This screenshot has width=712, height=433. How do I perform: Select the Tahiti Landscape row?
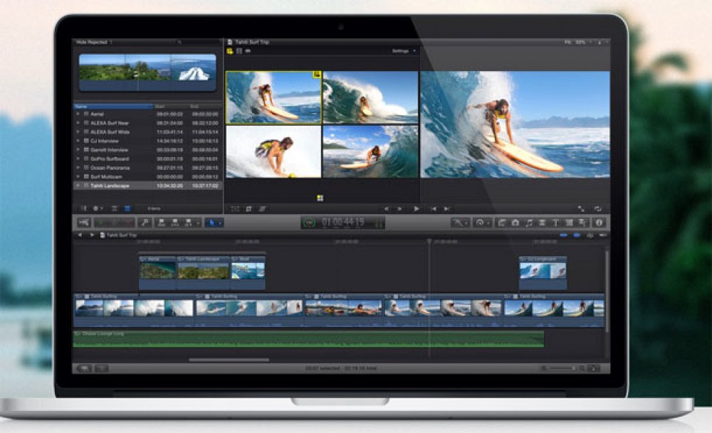coord(147,186)
